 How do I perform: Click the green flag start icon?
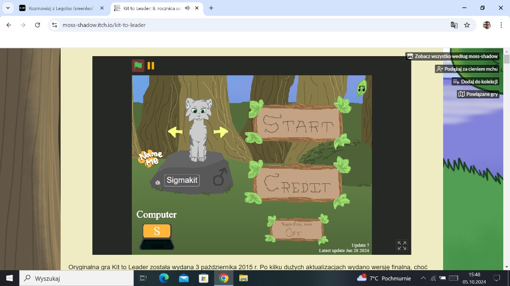[x=138, y=66]
